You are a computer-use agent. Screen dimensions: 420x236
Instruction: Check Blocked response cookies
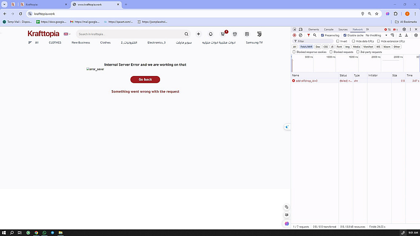click(294, 52)
